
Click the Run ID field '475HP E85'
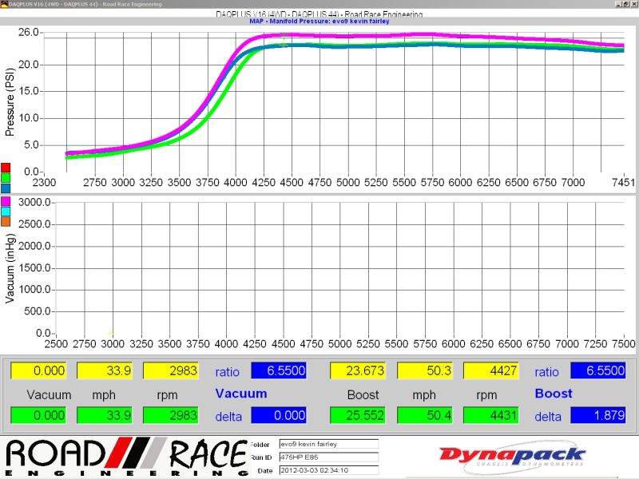329,457
